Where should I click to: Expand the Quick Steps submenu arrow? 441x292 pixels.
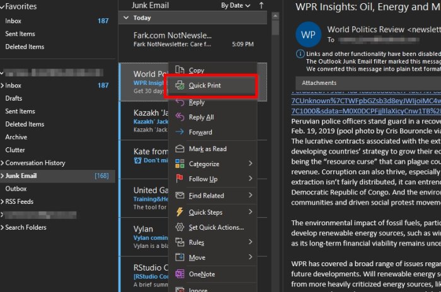(x=250, y=212)
